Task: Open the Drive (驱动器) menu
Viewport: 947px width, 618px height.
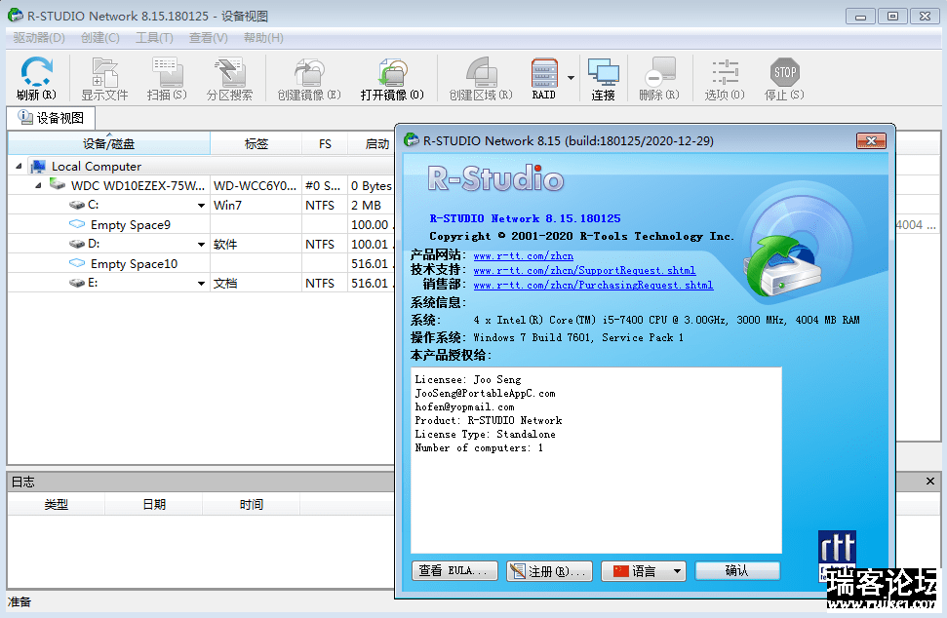Action: [39, 37]
